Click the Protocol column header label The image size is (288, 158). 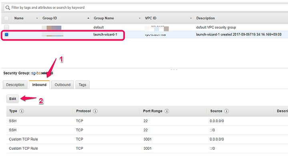tap(83, 111)
